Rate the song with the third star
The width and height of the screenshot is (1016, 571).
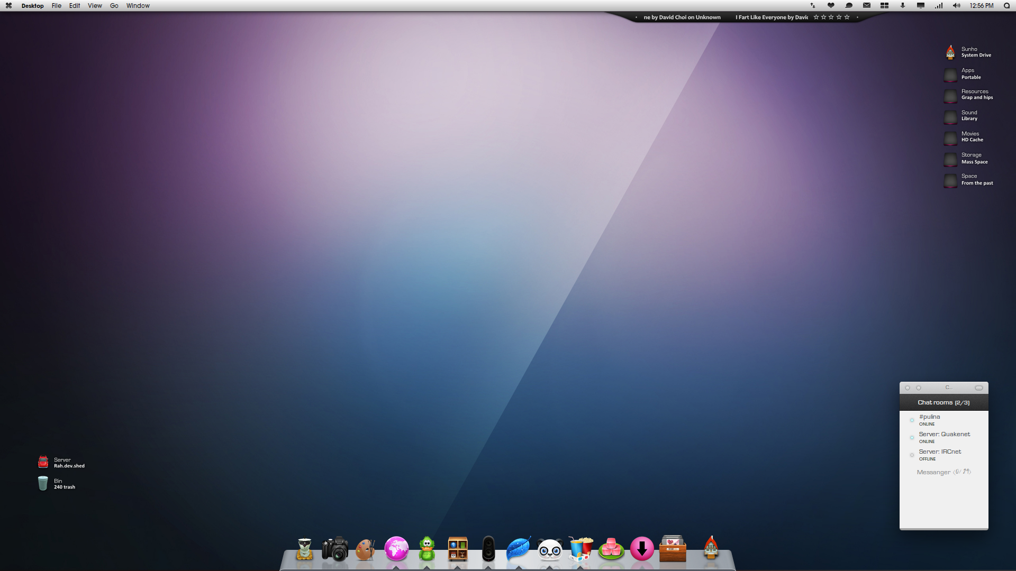831,17
